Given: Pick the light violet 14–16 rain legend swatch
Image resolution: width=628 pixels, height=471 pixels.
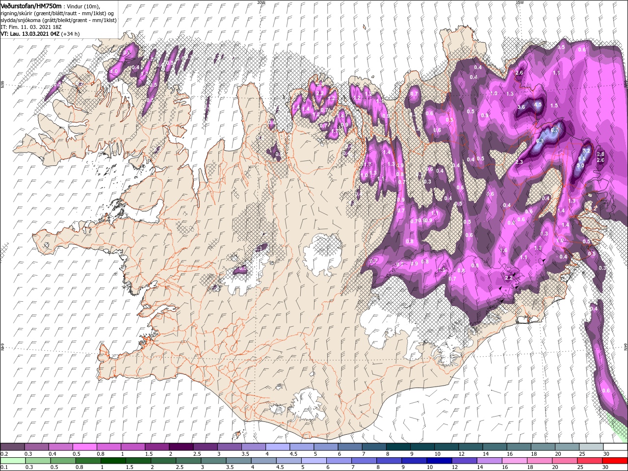Looking at the screenshot, I should coord(490,461).
